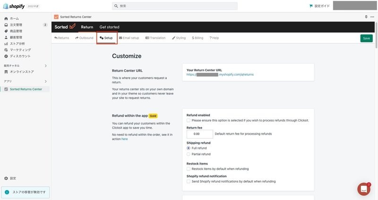The width and height of the screenshot is (378, 200).
Task: Enable the Refund enabled checkbox
Action: [189, 121]
